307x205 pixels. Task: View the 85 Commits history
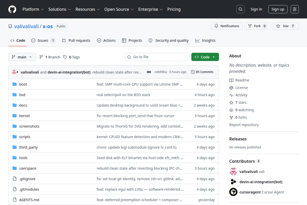tap(202, 72)
